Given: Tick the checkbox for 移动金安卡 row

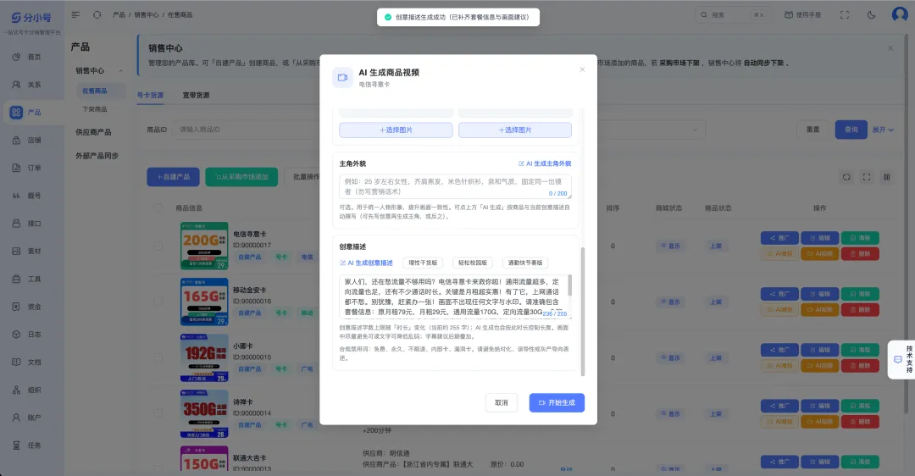Looking at the screenshot, I should click(158, 302).
